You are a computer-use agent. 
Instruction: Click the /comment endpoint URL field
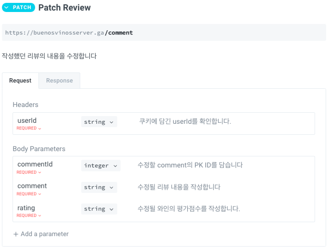click(164, 33)
